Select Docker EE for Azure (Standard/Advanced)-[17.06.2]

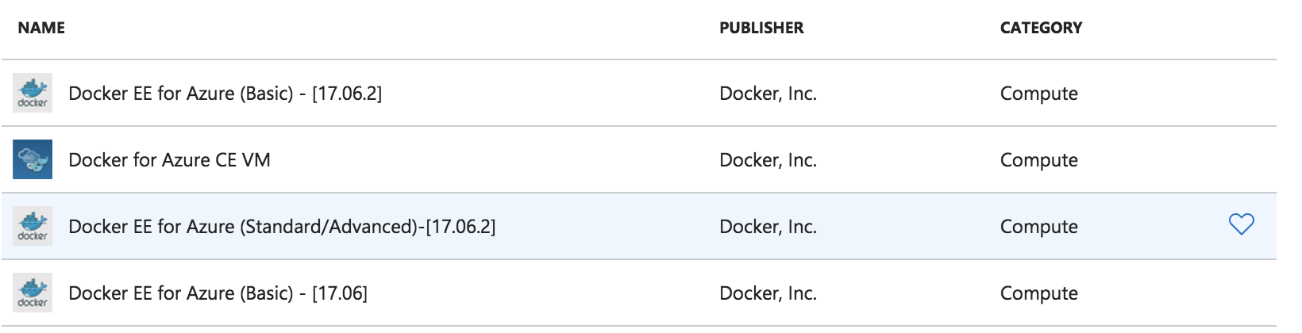click(282, 227)
